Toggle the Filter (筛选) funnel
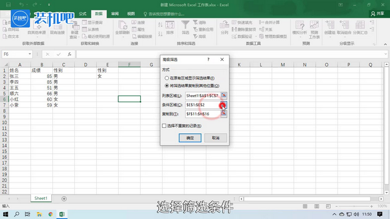Viewport: 390px width, 219px height. pyautogui.click(x=185, y=28)
